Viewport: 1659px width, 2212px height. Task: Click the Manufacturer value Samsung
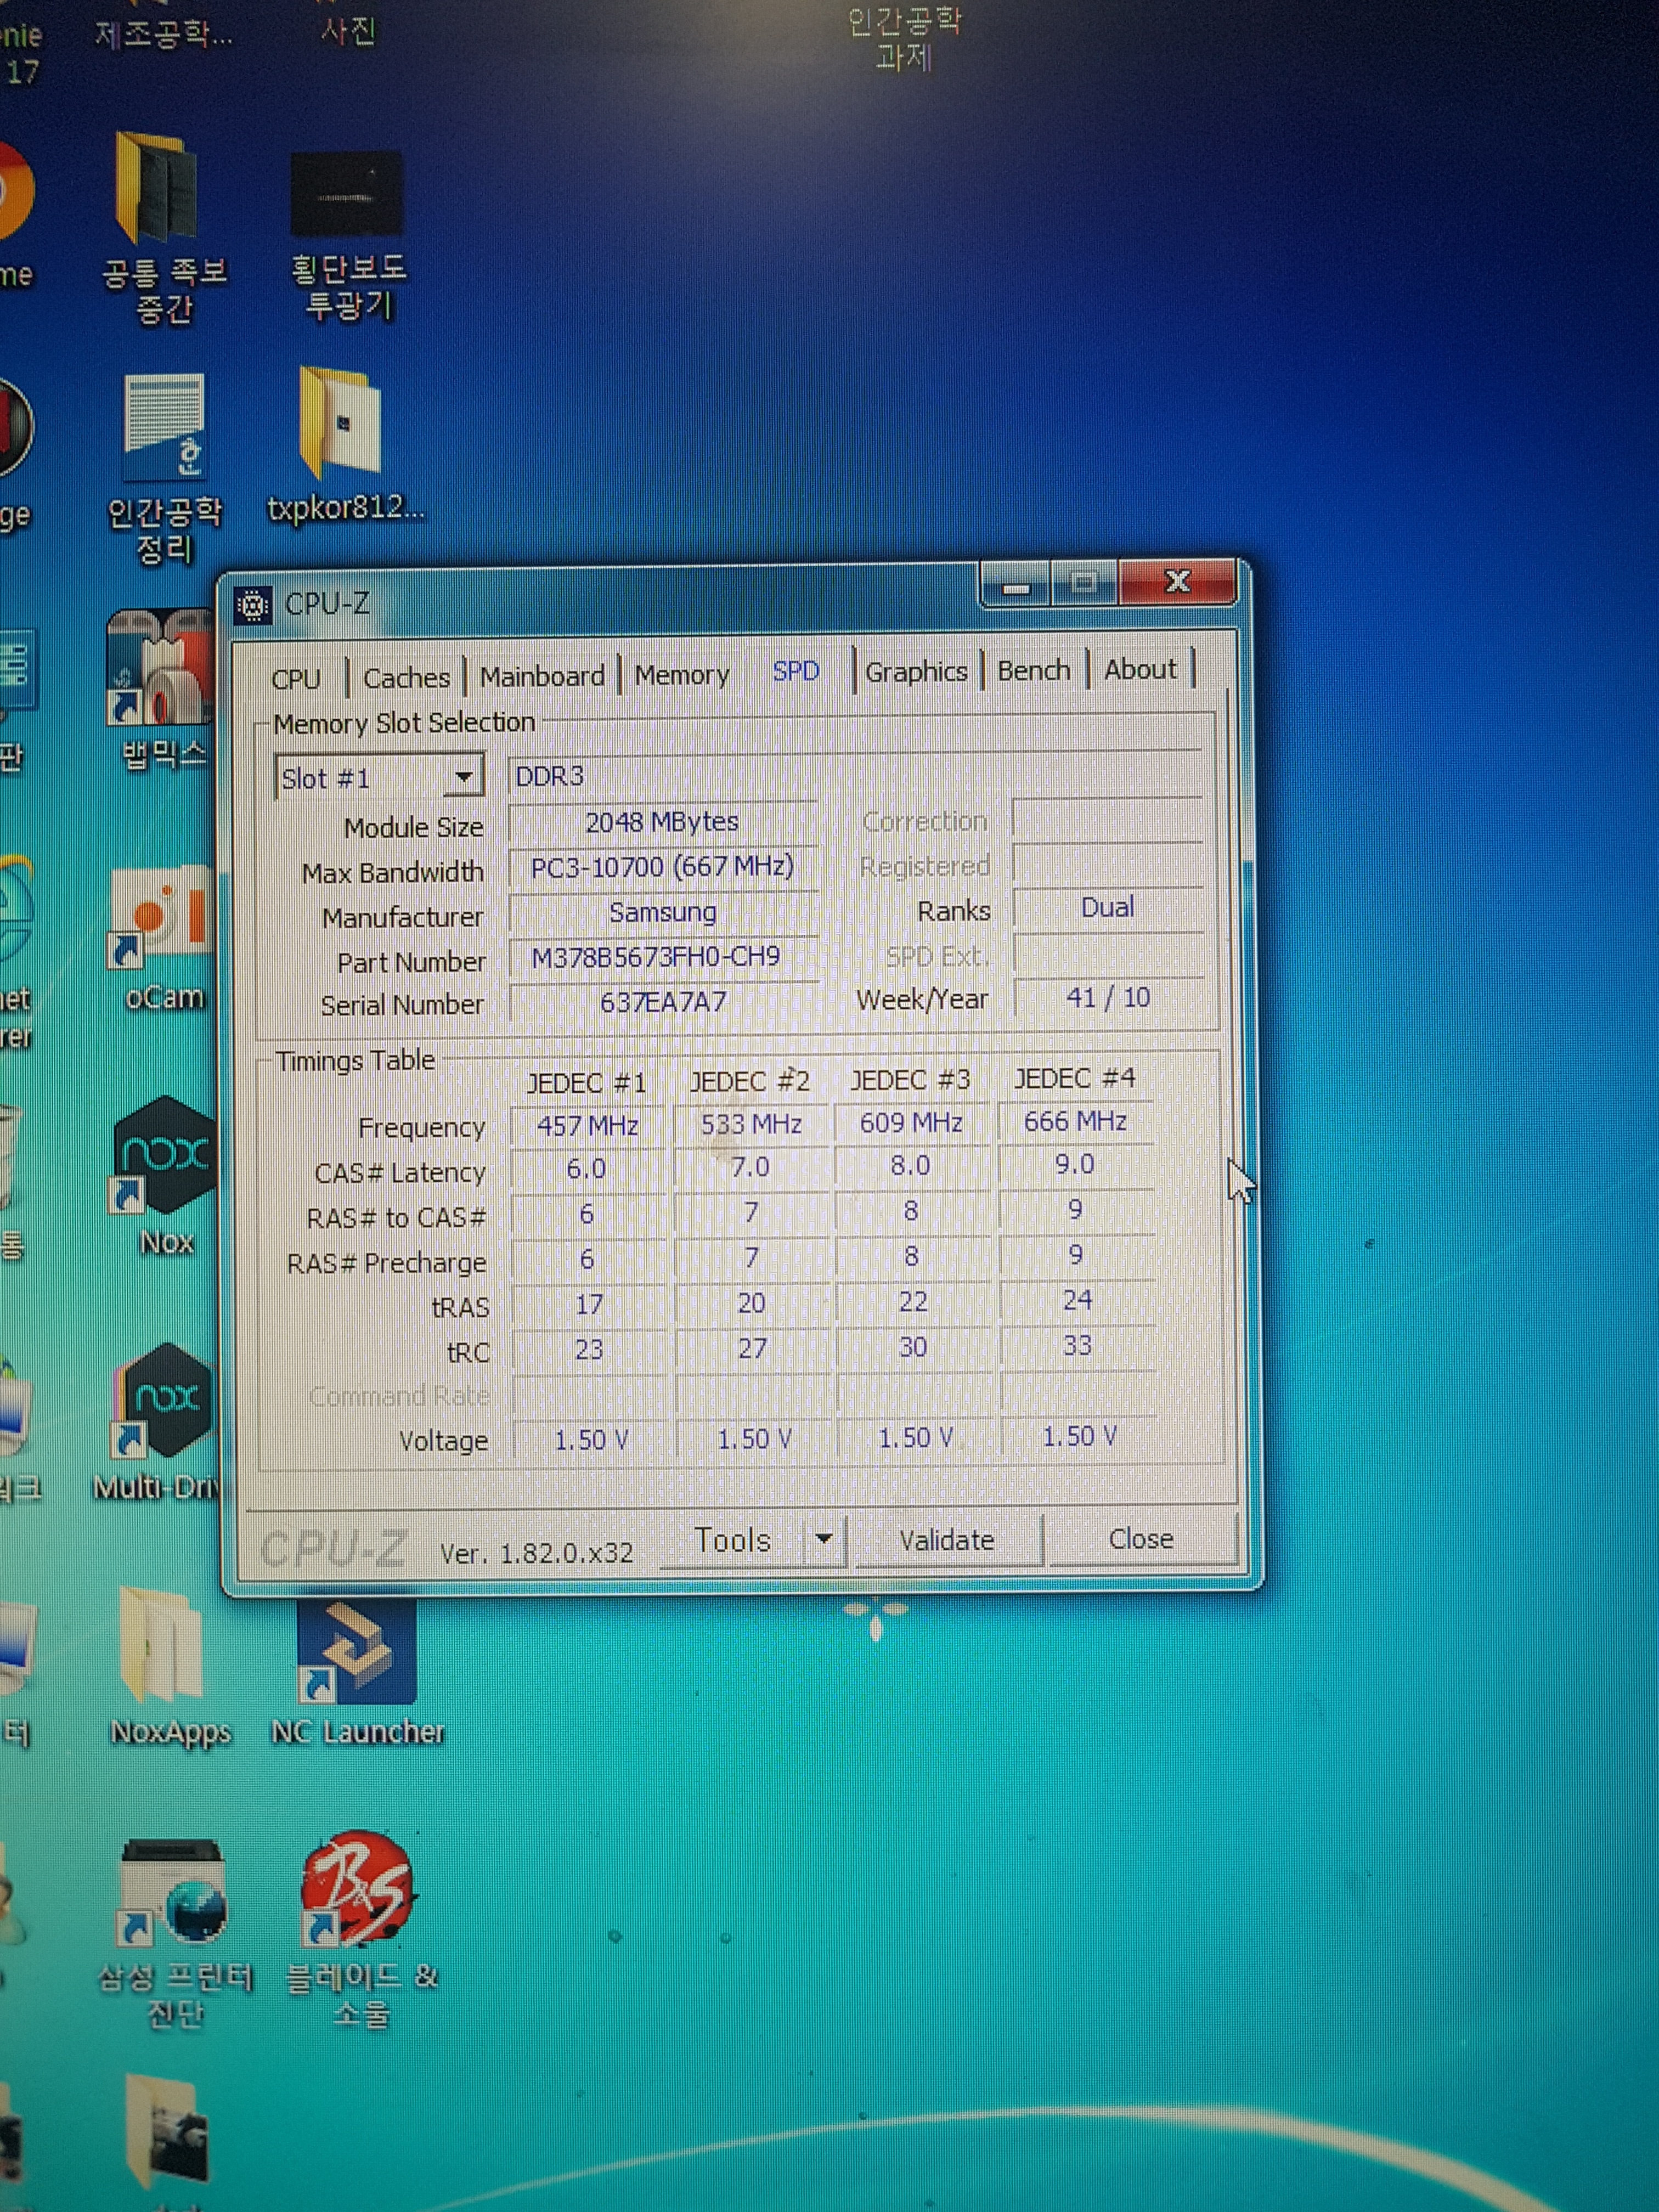[x=663, y=912]
